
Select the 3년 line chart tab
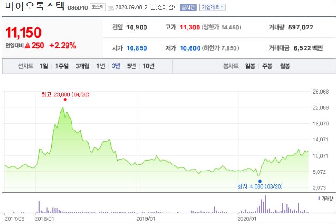tap(116, 66)
